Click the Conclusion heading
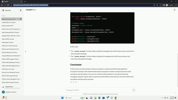 point(76,65)
